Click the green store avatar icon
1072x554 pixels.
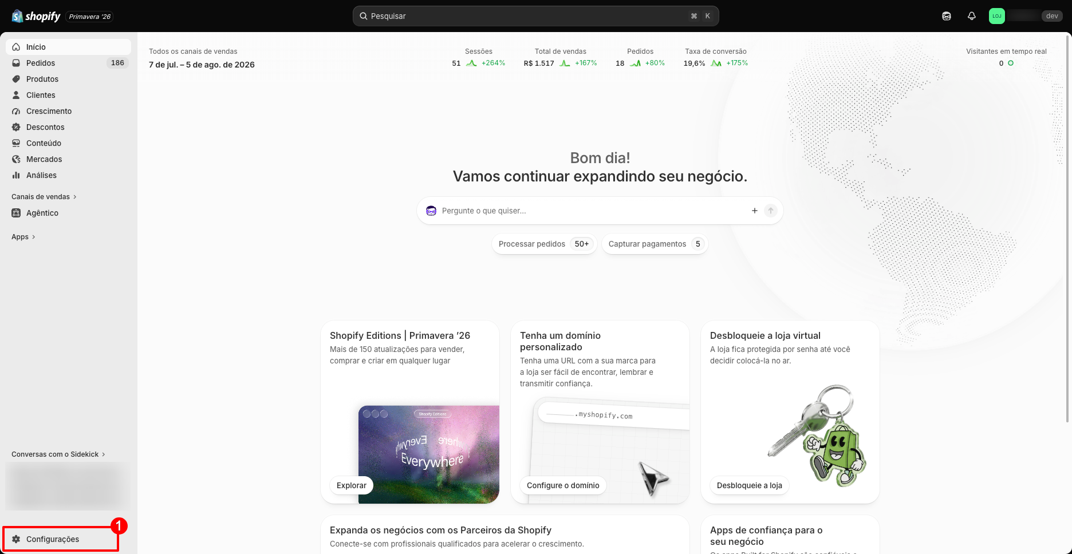[x=997, y=16]
